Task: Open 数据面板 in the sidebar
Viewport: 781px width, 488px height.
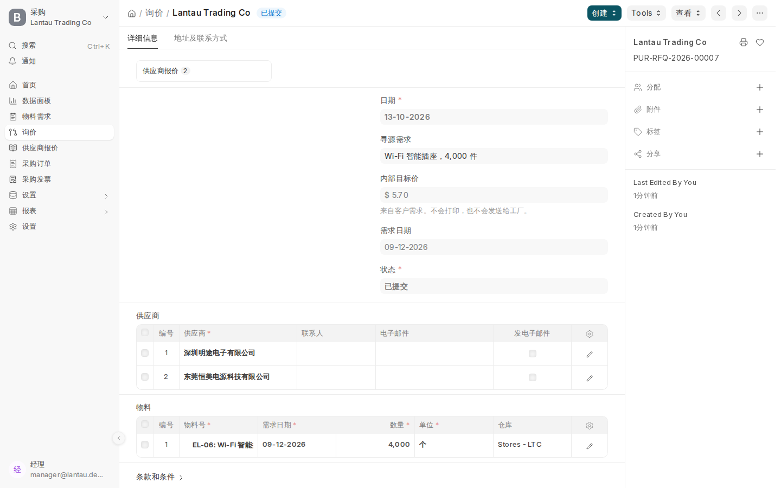Action: click(59, 101)
